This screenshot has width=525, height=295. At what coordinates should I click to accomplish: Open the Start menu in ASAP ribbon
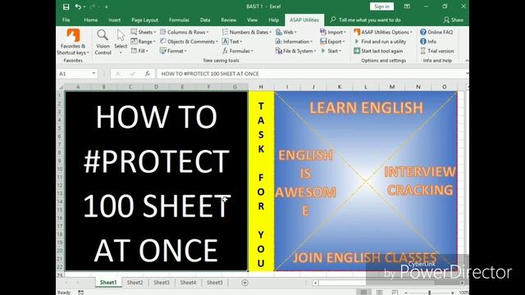pos(331,51)
